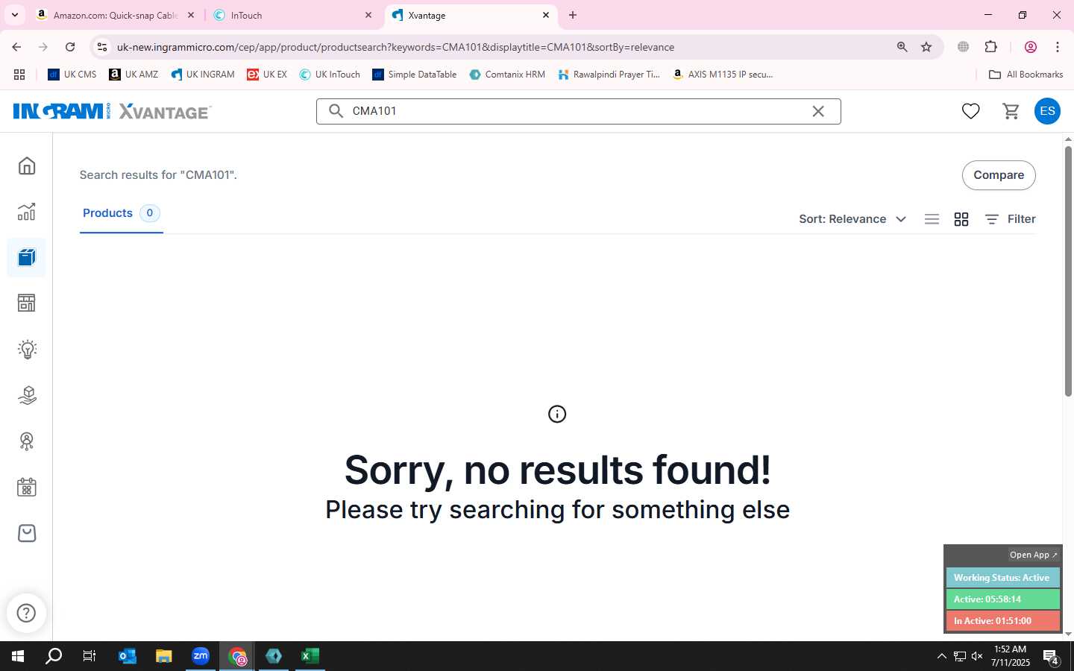
Task: Open the shopping cart icon
Action: point(1011,111)
